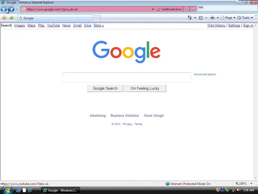Expand the More » link

tap(99, 26)
